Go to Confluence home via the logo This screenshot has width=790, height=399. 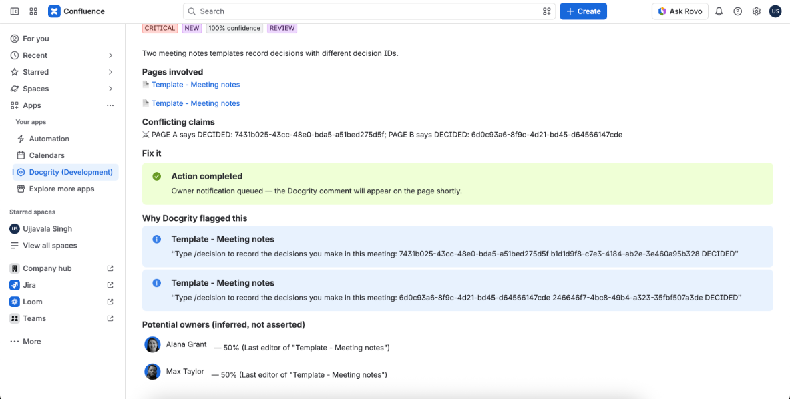(77, 11)
